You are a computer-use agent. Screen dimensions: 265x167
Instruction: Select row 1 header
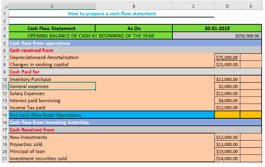[x=5, y=14]
